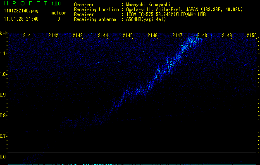Click the time marker 2145

coord(128,35)
